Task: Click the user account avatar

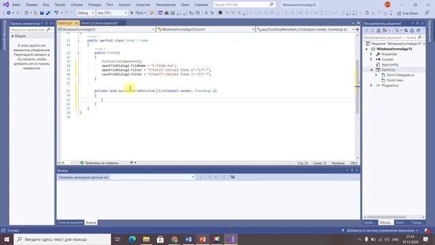Action: click(x=387, y=5)
